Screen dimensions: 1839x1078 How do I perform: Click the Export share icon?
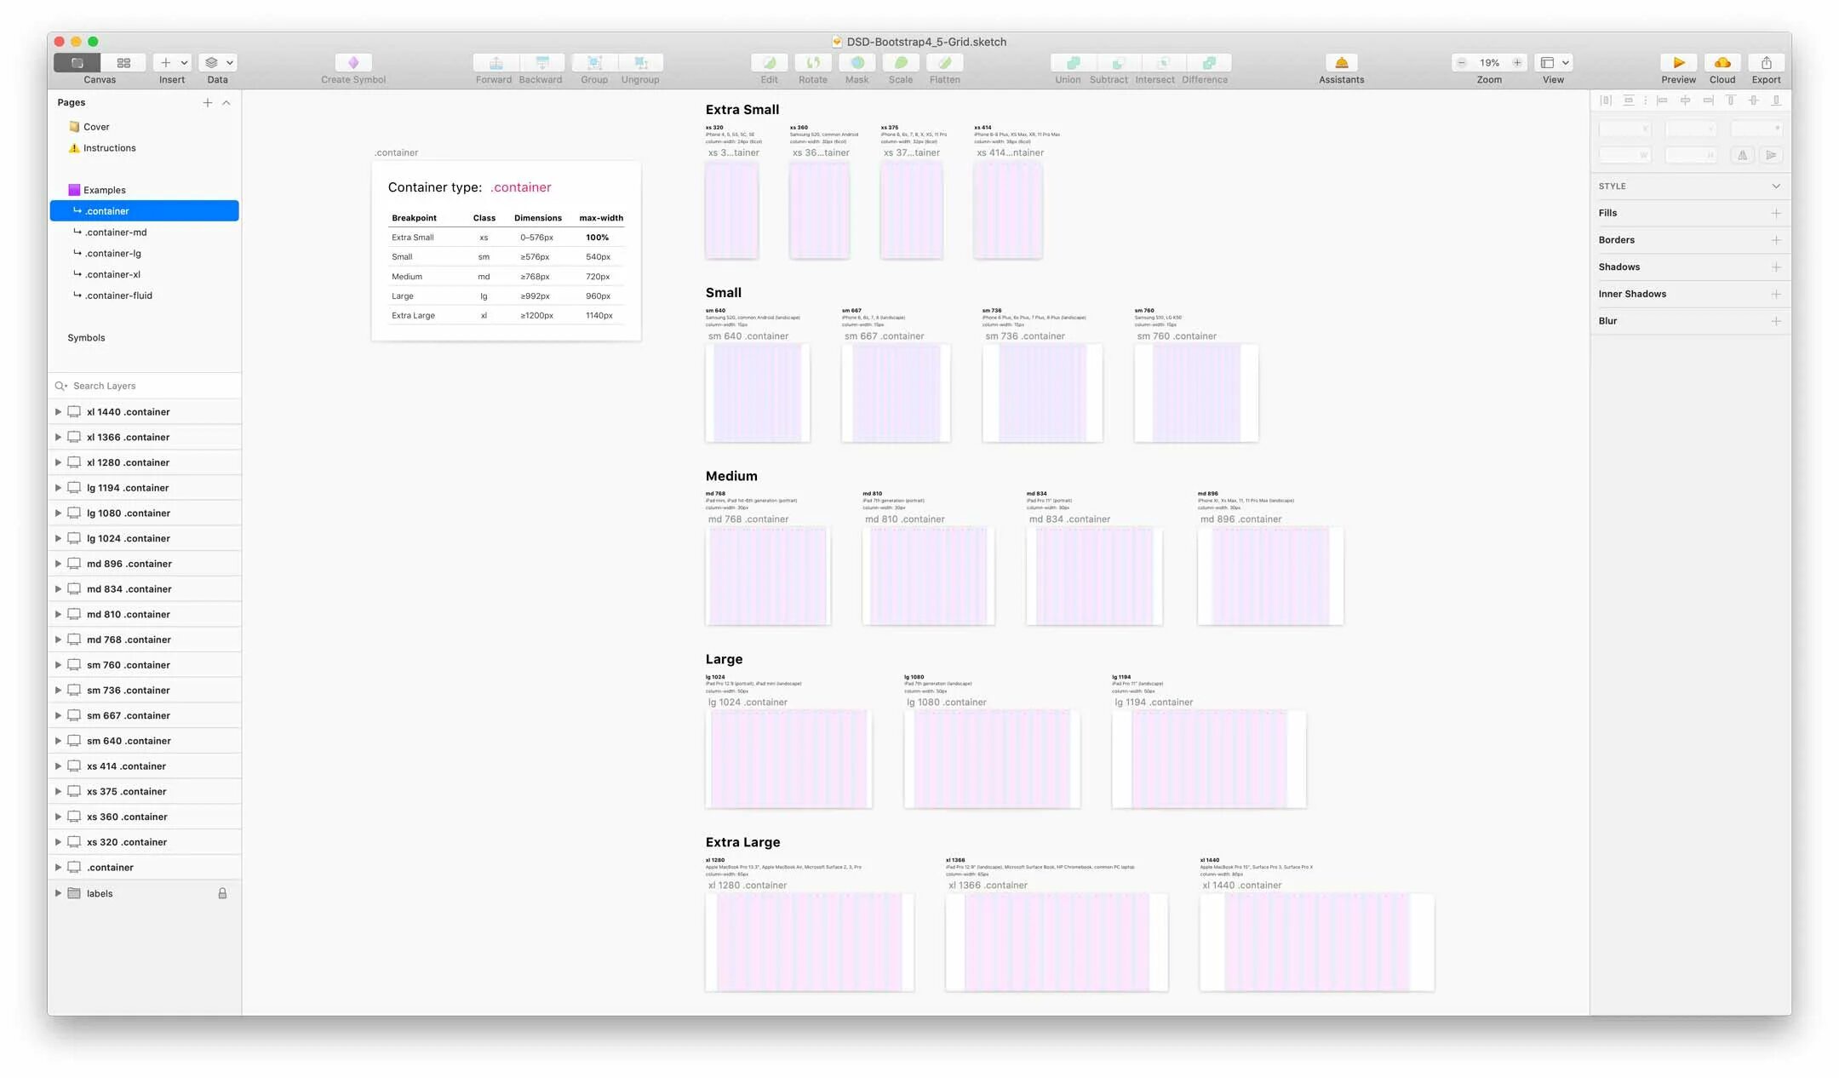1766,63
